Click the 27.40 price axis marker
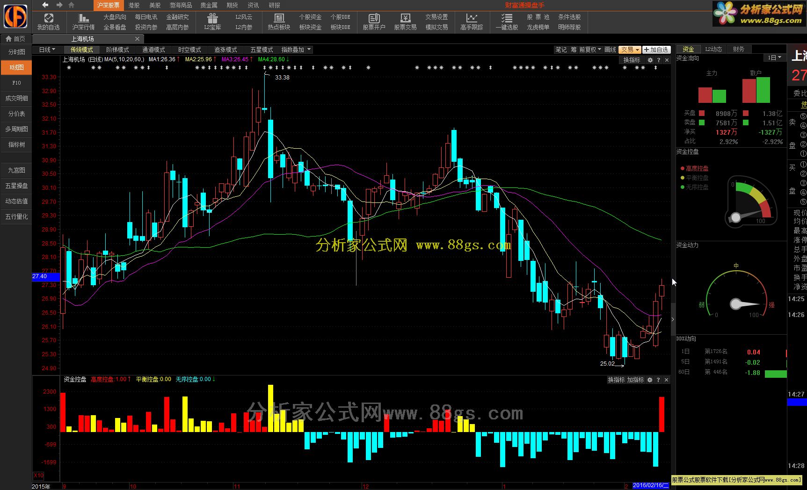Screen dimensions: 807x490 click(x=46, y=277)
